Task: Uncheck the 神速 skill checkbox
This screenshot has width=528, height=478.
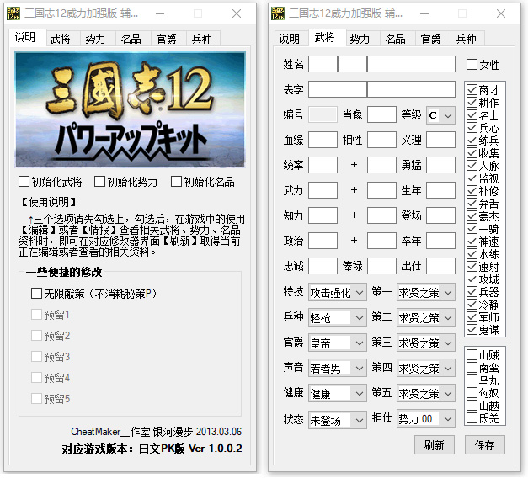Action: [x=472, y=241]
